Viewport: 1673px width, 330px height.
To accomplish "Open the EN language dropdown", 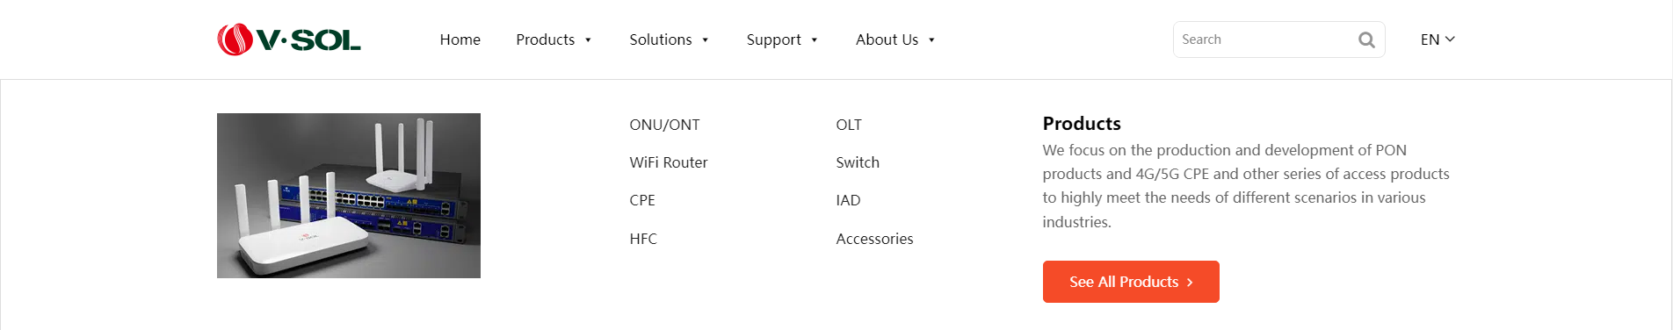I will pyautogui.click(x=1438, y=39).
